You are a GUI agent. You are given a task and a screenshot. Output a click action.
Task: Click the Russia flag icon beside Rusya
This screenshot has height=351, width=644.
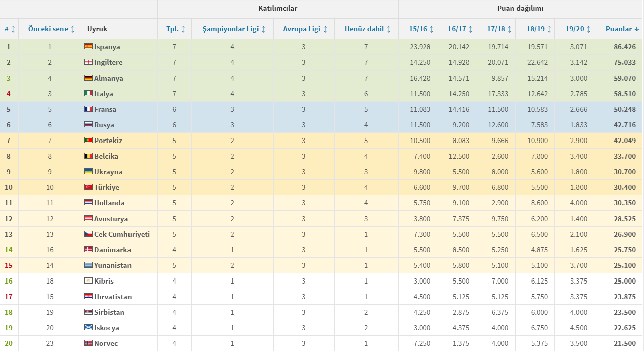tap(88, 125)
